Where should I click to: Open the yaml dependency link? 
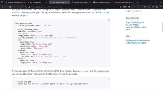tap(128, 30)
